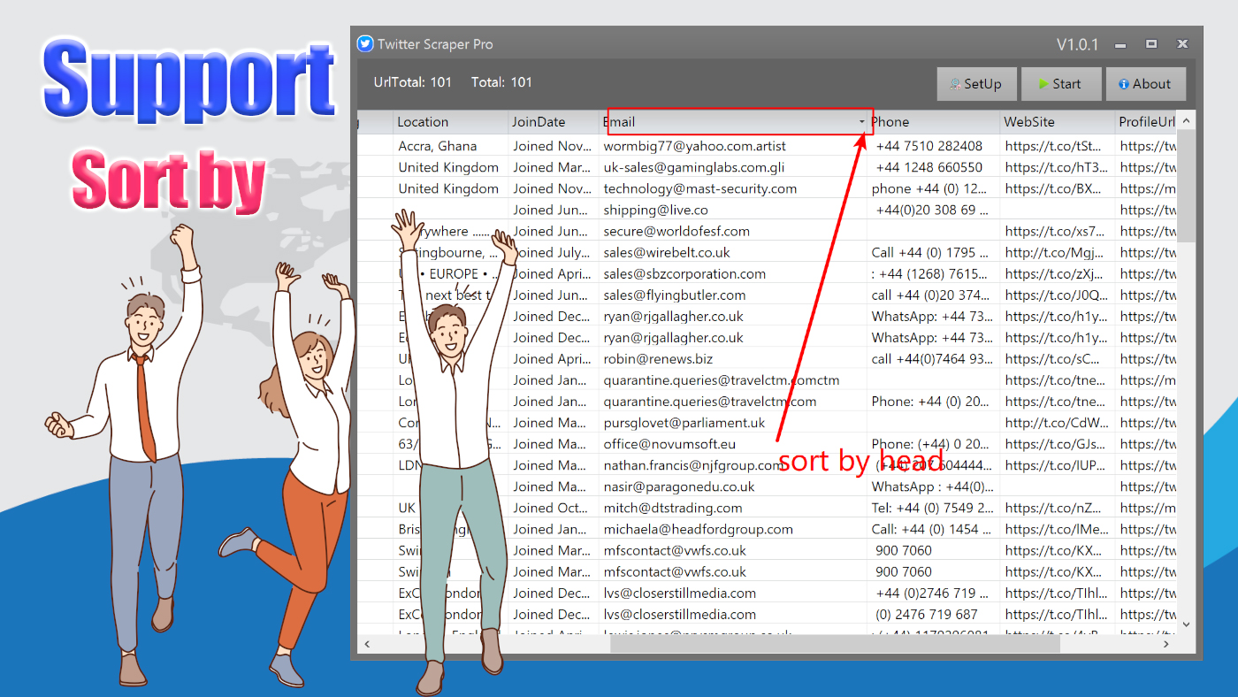Select the sales@flyingbutler.com cell

(675, 295)
